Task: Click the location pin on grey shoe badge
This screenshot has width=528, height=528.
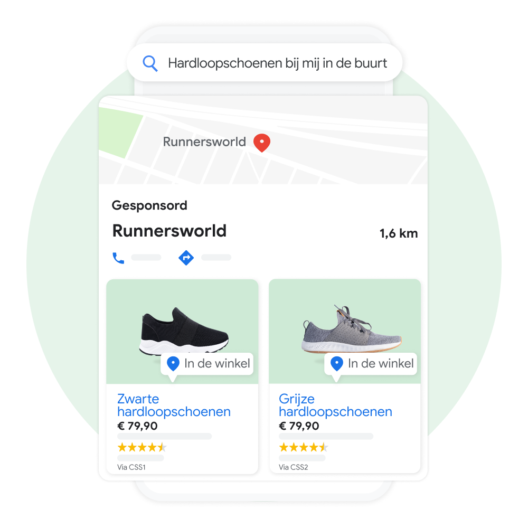Action: point(337,364)
